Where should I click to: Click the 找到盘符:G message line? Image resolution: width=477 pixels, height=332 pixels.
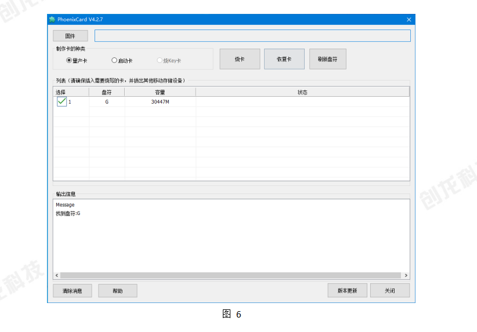68,214
